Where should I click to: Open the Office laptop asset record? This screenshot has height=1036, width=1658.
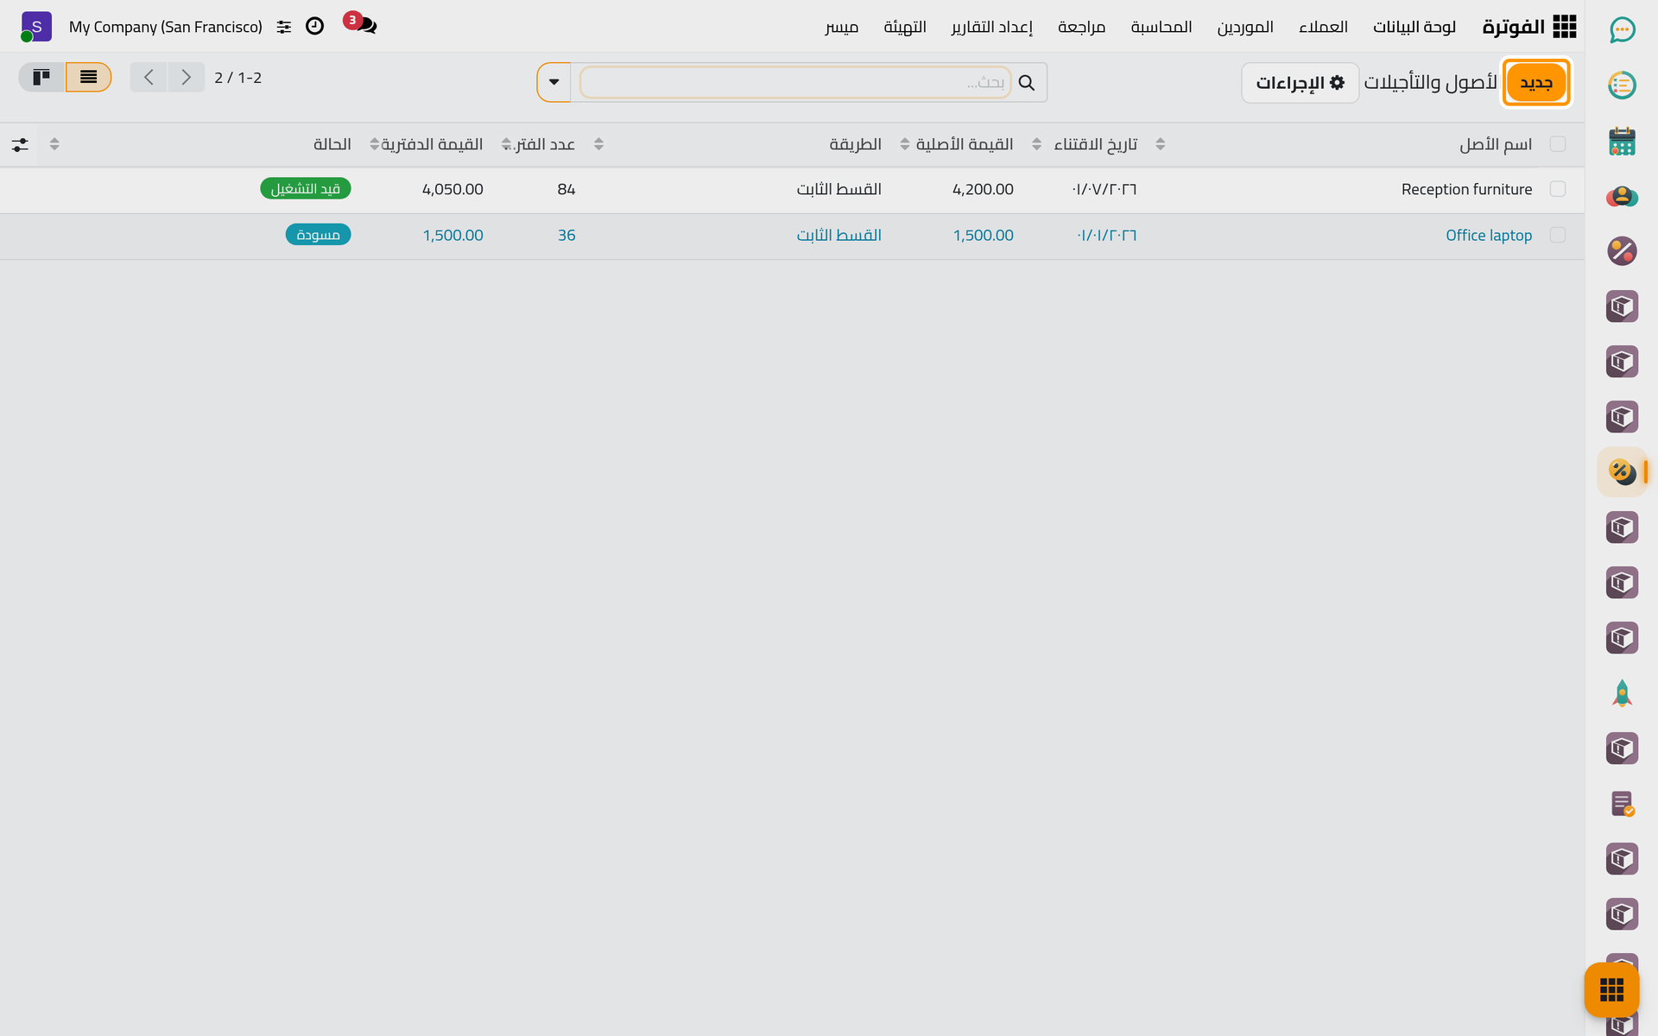point(1489,235)
